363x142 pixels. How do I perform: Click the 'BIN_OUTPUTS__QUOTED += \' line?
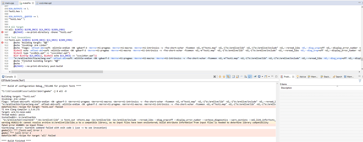24,17
